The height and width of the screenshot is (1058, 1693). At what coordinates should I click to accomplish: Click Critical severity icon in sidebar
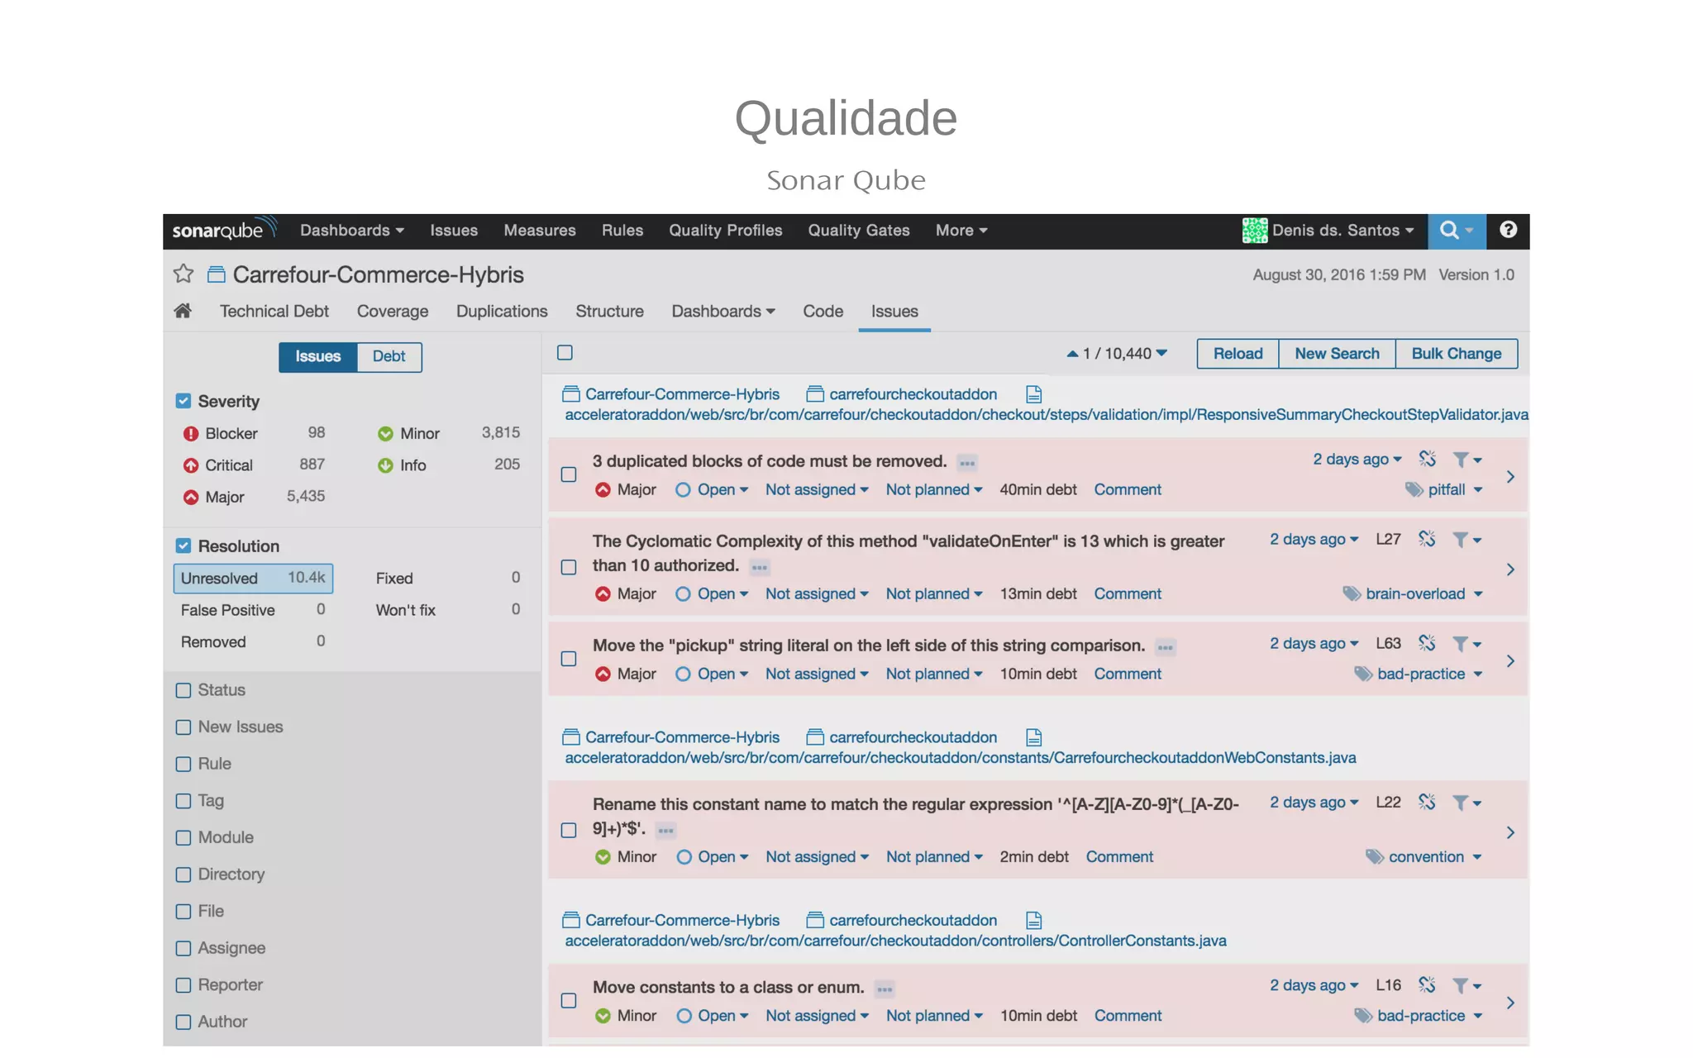click(191, 465)
